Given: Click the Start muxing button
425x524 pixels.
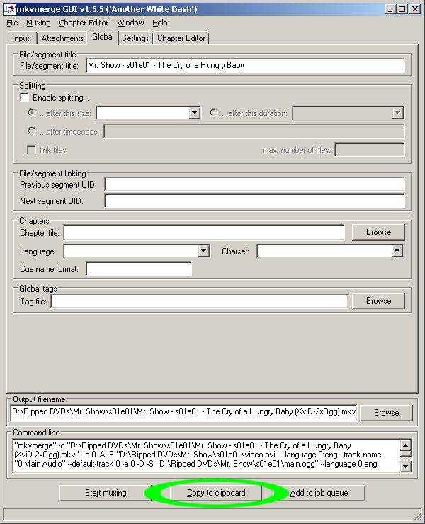Looking at the screenshot, I should 106,493.
